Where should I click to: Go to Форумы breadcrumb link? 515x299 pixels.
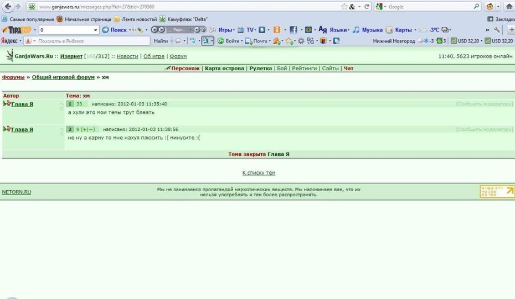(13, 77)
